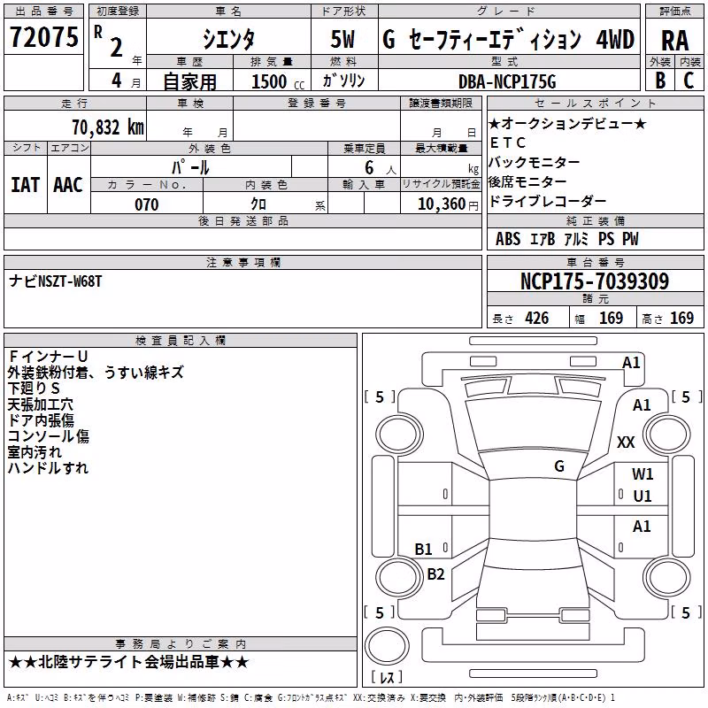Select the U1 dent mark on the diagram
The image size is (708, 708).
[x=643, y=496]
